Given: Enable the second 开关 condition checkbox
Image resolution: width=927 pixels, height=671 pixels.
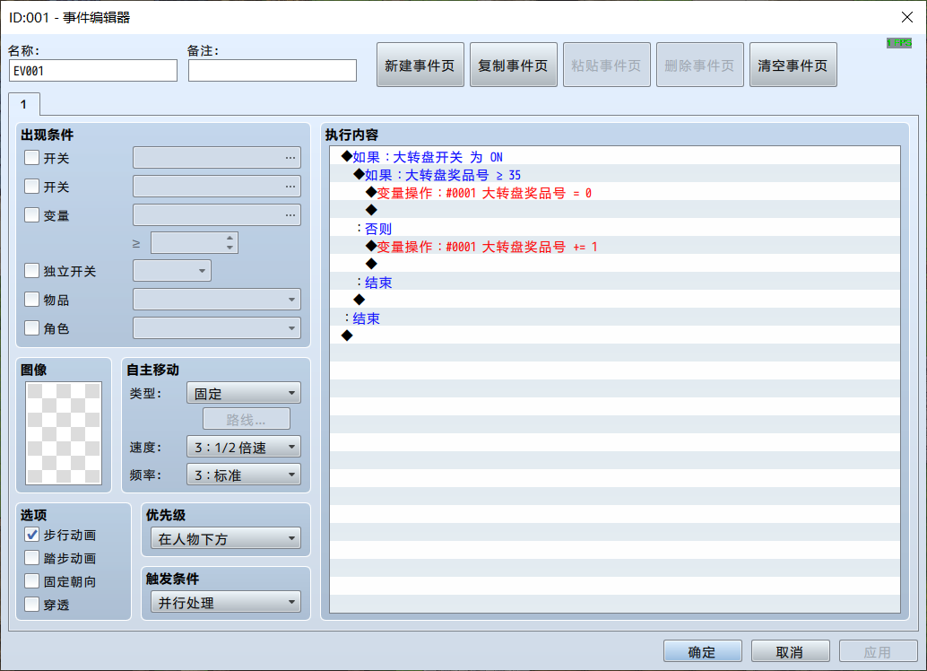Looking at the screenshot, I should (x=32, y=187).
